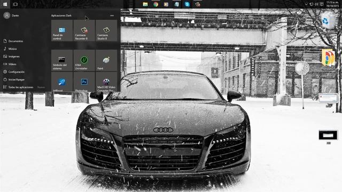The height and width of the screenshot is (192, 342).
Task: Open Configuración from the start menu
Action: (x=14, y=72)
